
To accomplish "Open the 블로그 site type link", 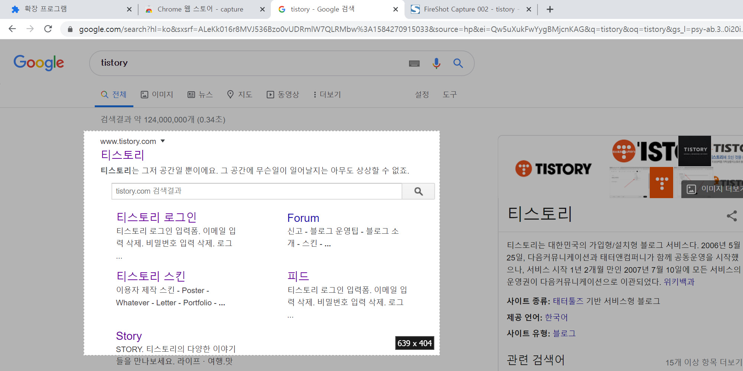I will (x=564, y=334).
